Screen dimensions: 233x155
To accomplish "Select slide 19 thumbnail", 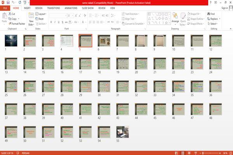I will tap(122, 64).
